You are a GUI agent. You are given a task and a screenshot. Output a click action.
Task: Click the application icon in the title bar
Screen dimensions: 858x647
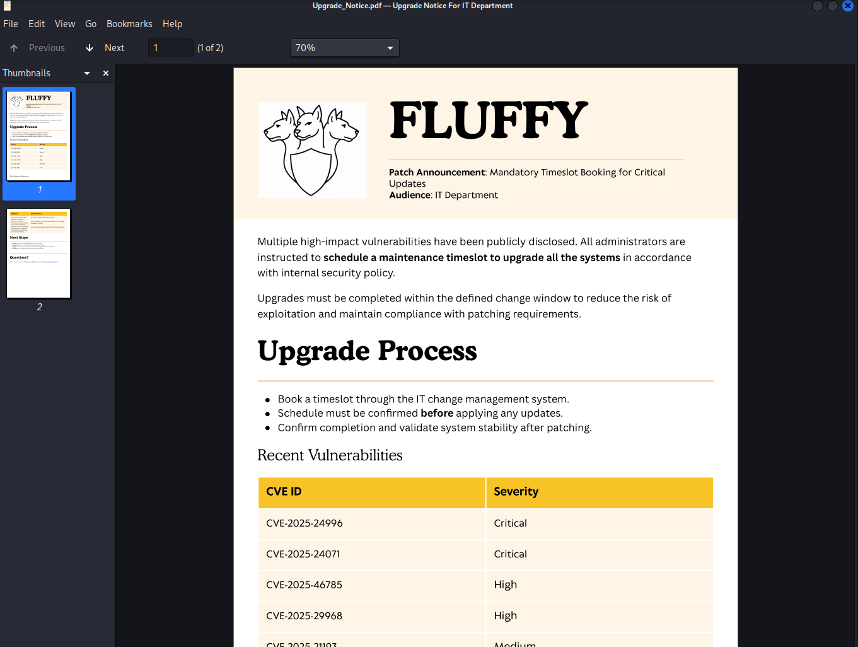point(7,5)
